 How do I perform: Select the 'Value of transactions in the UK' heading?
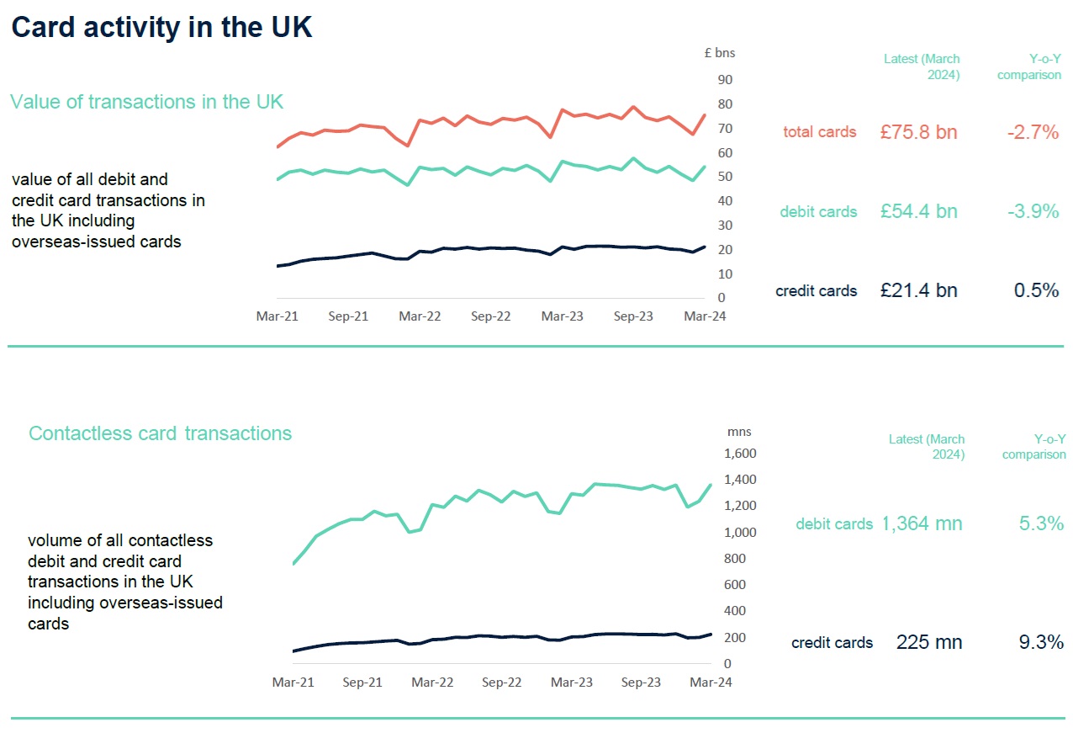[x=147, y=102]
